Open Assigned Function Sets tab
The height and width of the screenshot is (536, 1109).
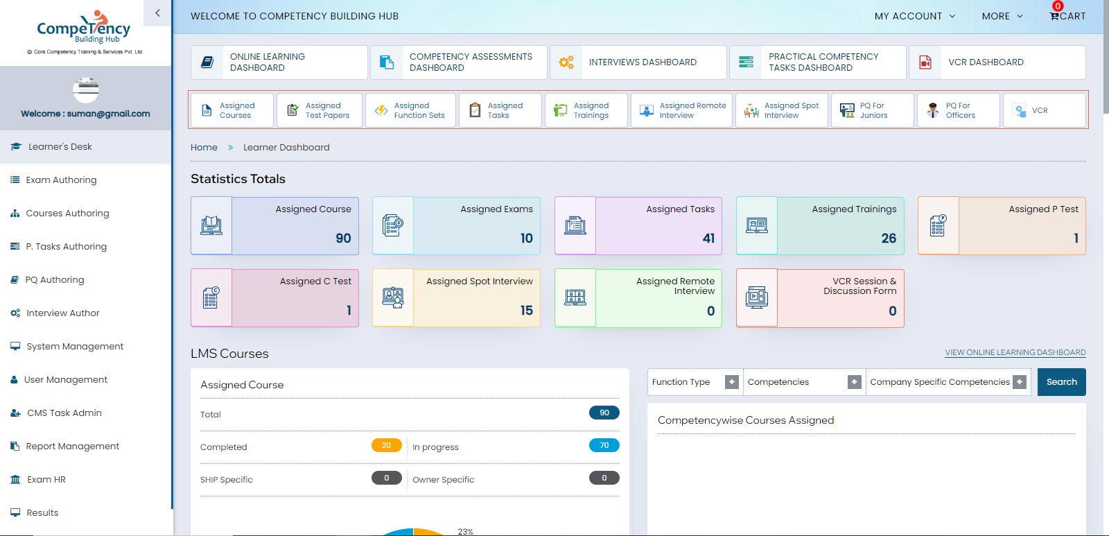(x=410, y=110)
